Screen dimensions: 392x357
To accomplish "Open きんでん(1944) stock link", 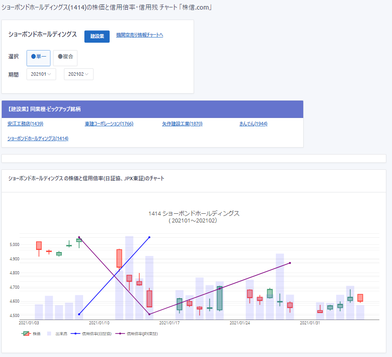I will point(253,124).
